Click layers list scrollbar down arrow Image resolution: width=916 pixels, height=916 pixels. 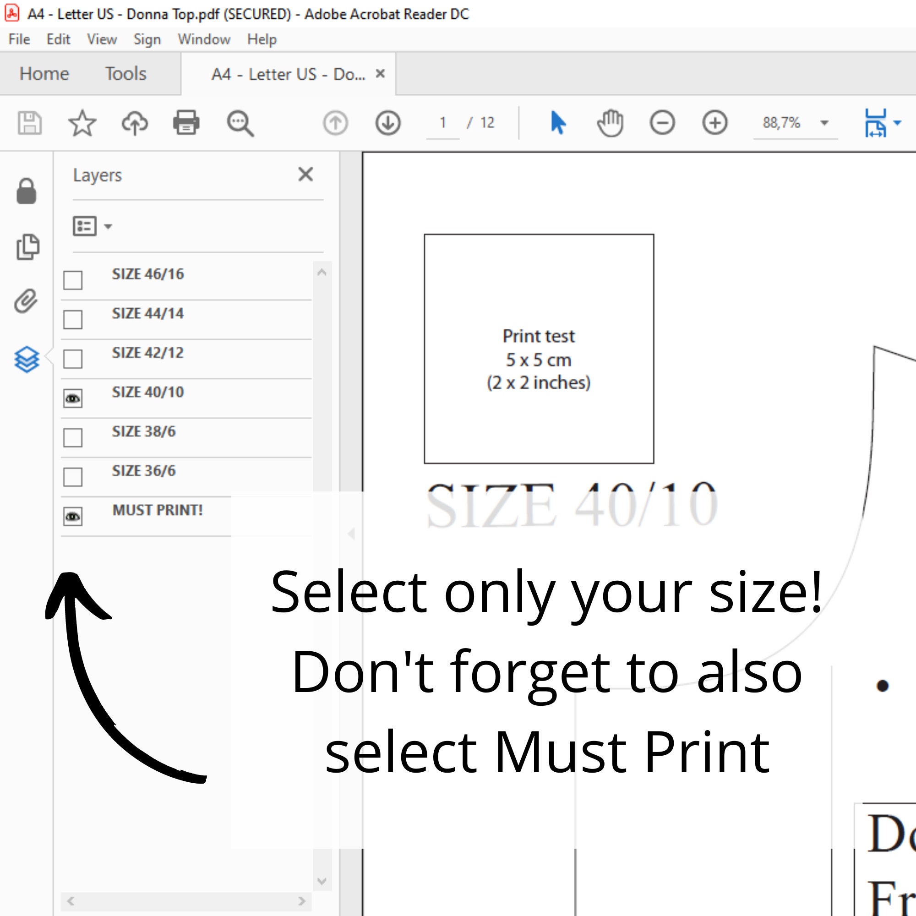(322, 881)
